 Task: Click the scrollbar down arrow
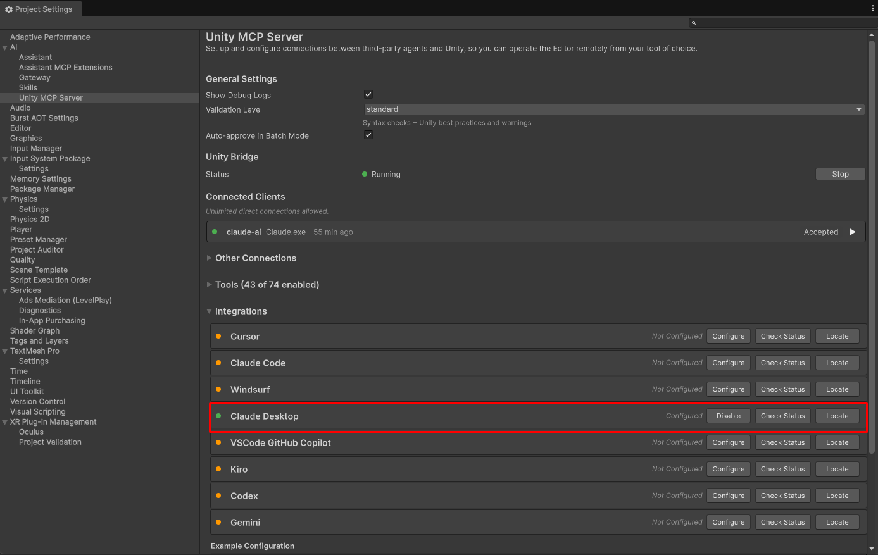(x=872, y=549)
